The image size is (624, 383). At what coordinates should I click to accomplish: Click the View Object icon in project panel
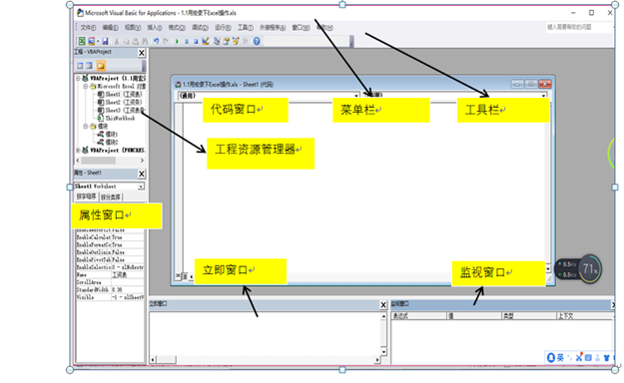click(90, 66)
